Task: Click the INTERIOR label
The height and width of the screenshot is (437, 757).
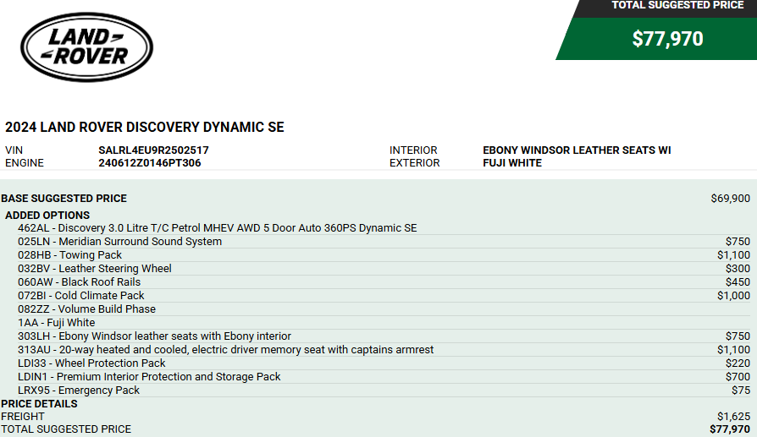Action: pos(413,150)
